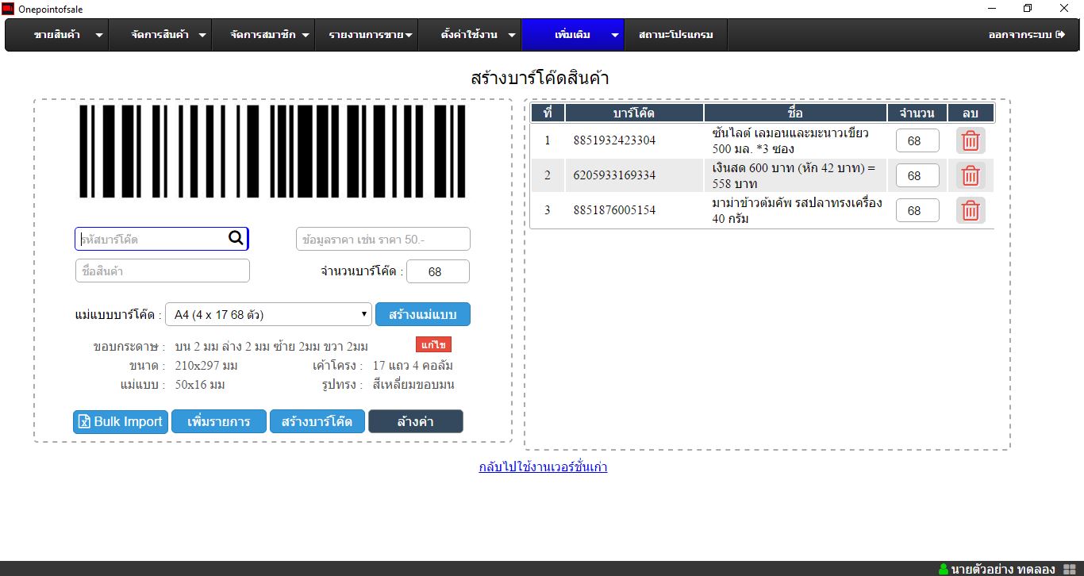The height and width of the screenshot is (576, 1084).
Task: Click the จำนวนบาร์โค๊ด quantity field
Action: pos(438,271)
